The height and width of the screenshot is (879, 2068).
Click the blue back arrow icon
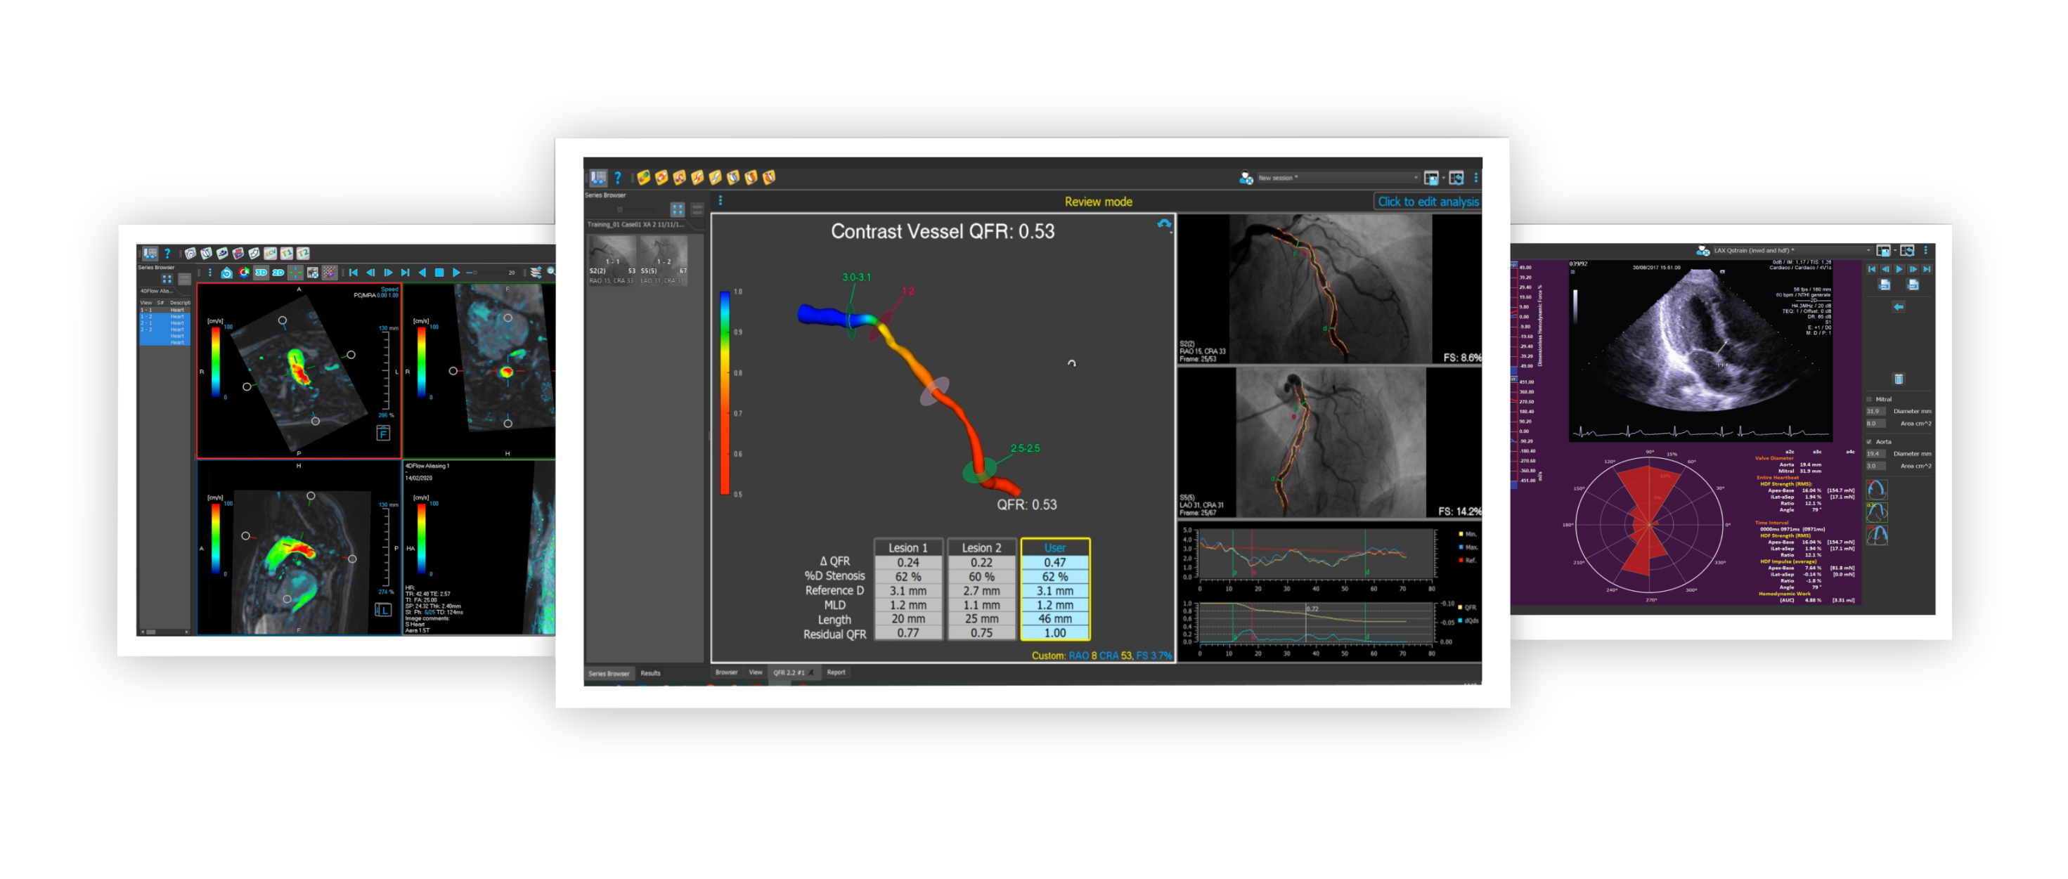(x=1898, y=306)
